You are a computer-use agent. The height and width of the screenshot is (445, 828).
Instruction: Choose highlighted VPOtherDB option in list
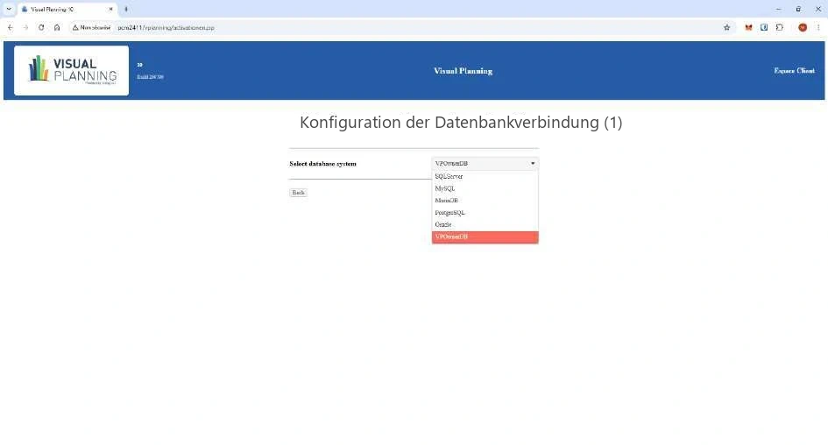(x=485, y=237)
